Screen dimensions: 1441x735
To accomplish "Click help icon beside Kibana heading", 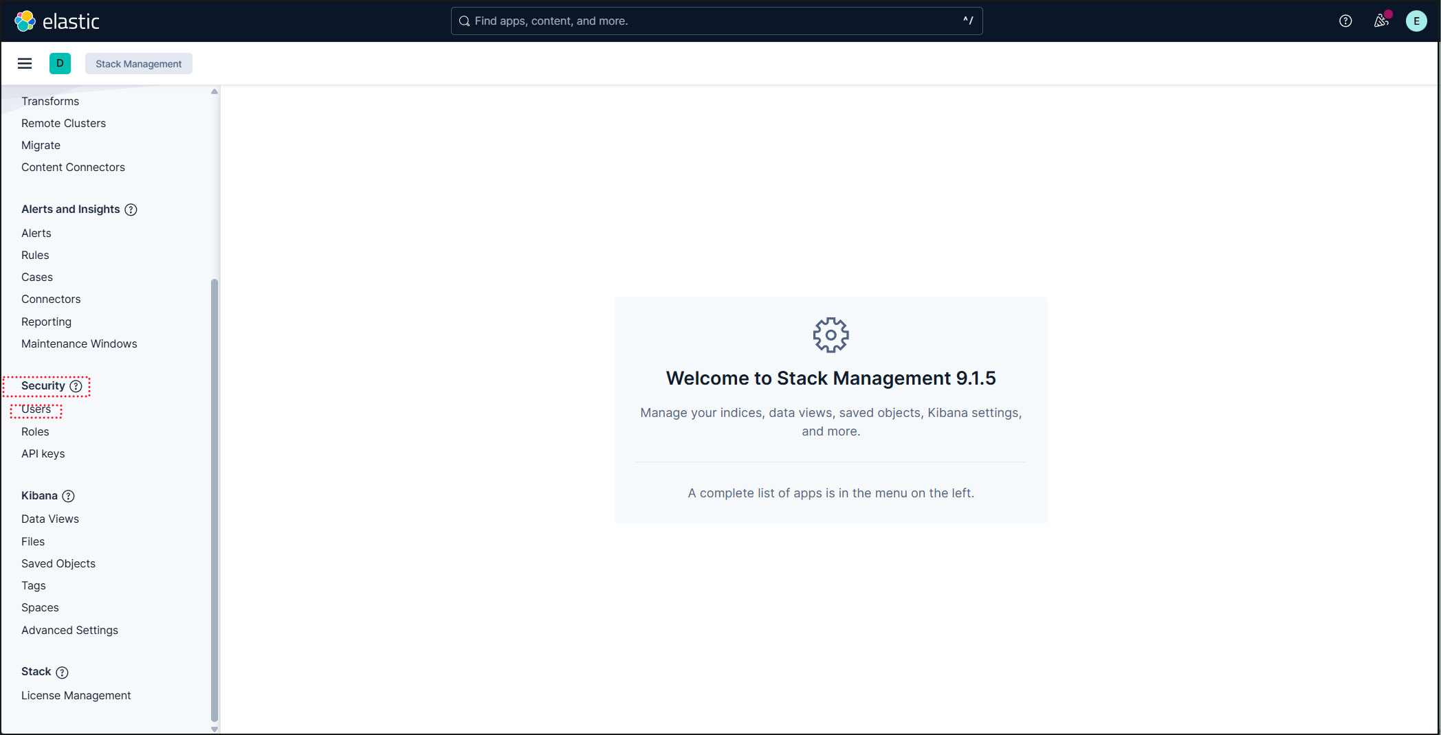I will (68, 496).
